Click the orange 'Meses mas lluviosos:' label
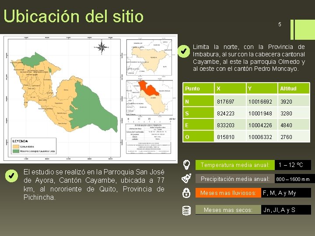The width and height of the screenshot is (315, 236). pyautogui.click(x=228, y=193)
